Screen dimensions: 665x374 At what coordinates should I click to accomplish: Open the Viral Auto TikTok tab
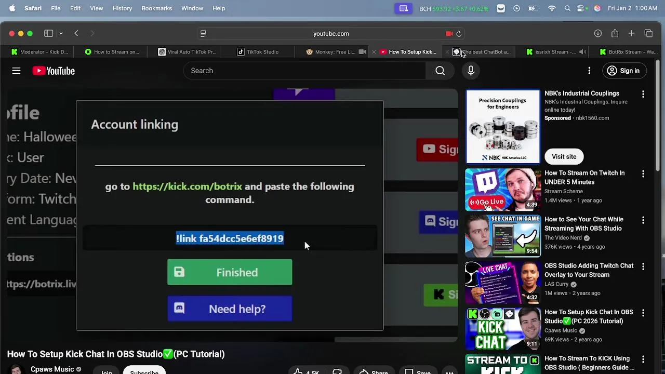click(187, 52)
